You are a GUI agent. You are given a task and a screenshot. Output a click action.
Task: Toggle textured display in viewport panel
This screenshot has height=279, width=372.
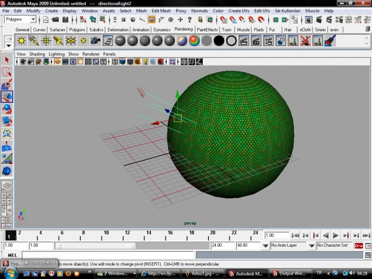click(x=138, y=62)
